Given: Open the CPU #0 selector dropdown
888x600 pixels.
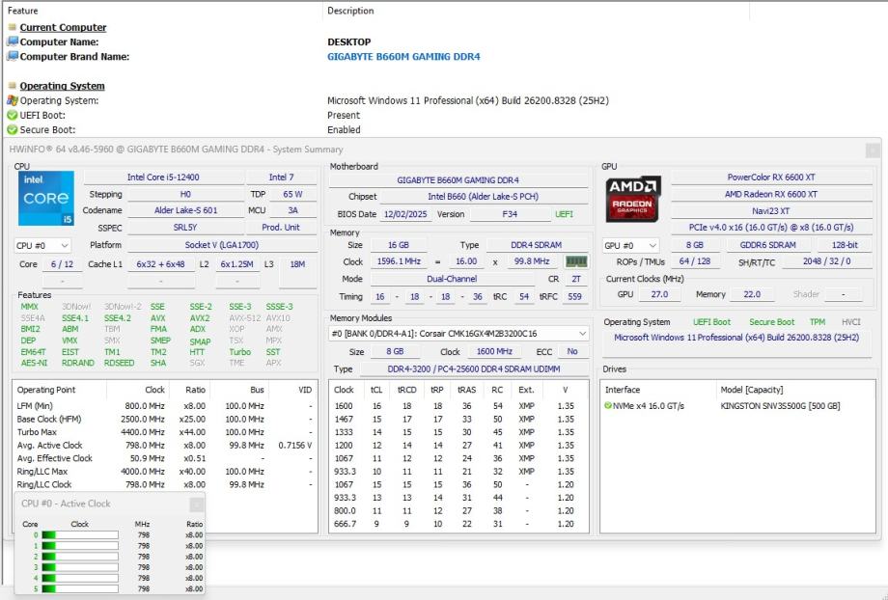Looking at the screenshot, I should [42, 246].
